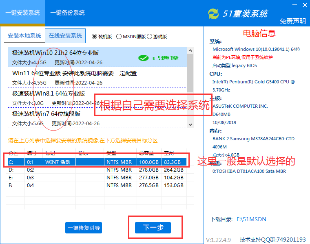Select partition E: row in table
Image resolution: width=310 pixels, height=244 pixels.
tap(97, 178)
